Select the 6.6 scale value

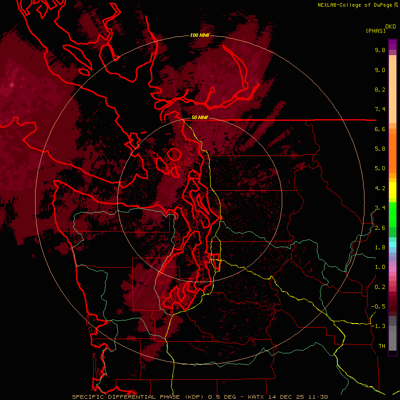(380, 129)
